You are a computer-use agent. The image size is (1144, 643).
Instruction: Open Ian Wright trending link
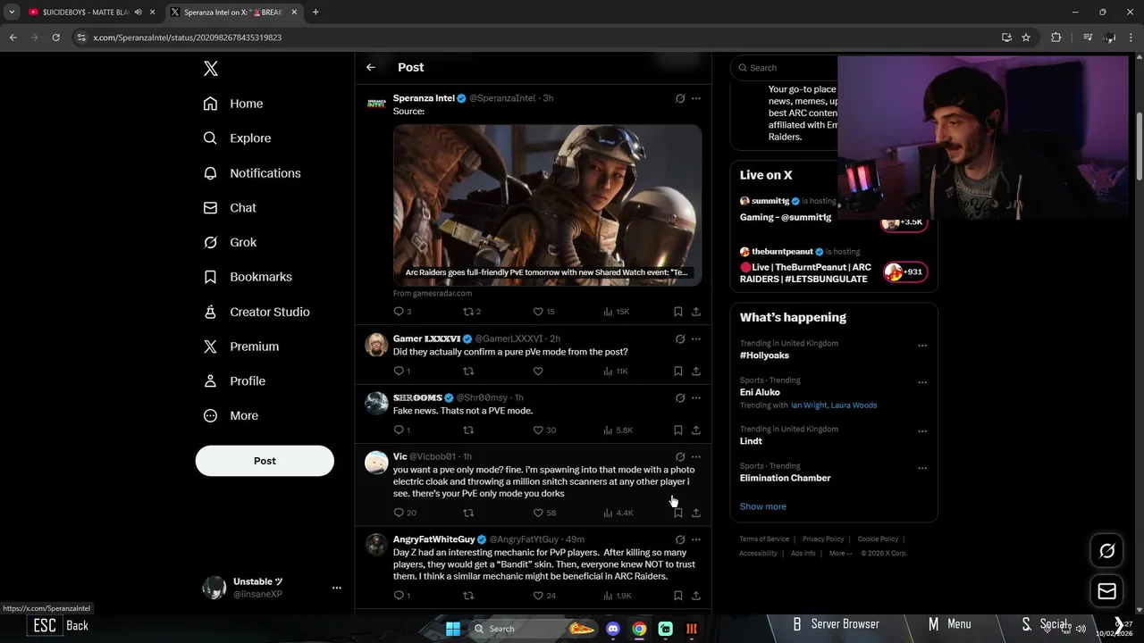(x=809, y=405)
